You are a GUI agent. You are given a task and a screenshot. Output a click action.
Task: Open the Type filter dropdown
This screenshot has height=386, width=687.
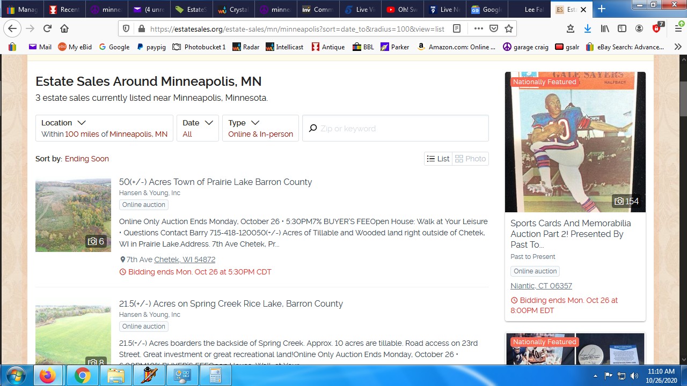coord(260,128)
